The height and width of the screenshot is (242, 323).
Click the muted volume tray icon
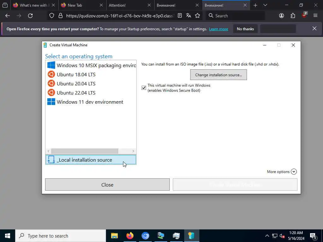coord(282,236)
